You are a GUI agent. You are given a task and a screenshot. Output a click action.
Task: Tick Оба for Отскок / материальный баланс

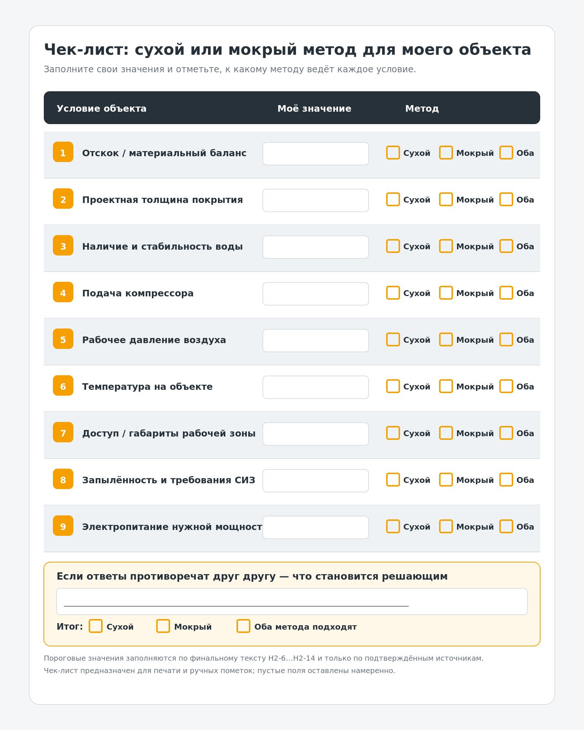506,153
